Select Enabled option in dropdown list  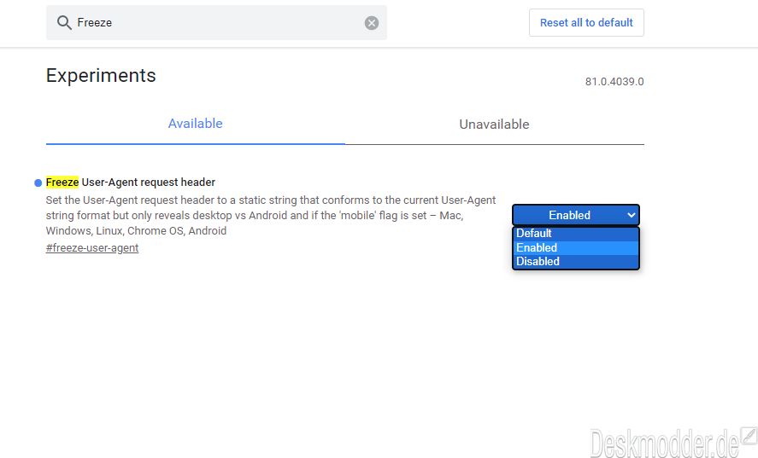coord(576,247)
